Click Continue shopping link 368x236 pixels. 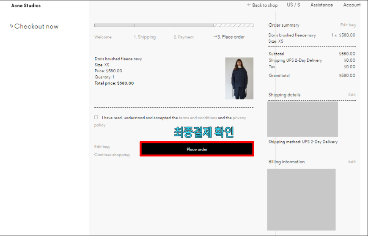click(112, 155)
